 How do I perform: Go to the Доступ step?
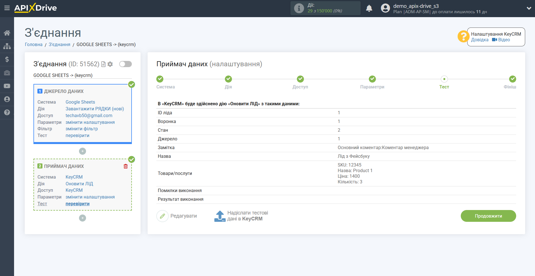click(x=300, y=79)
